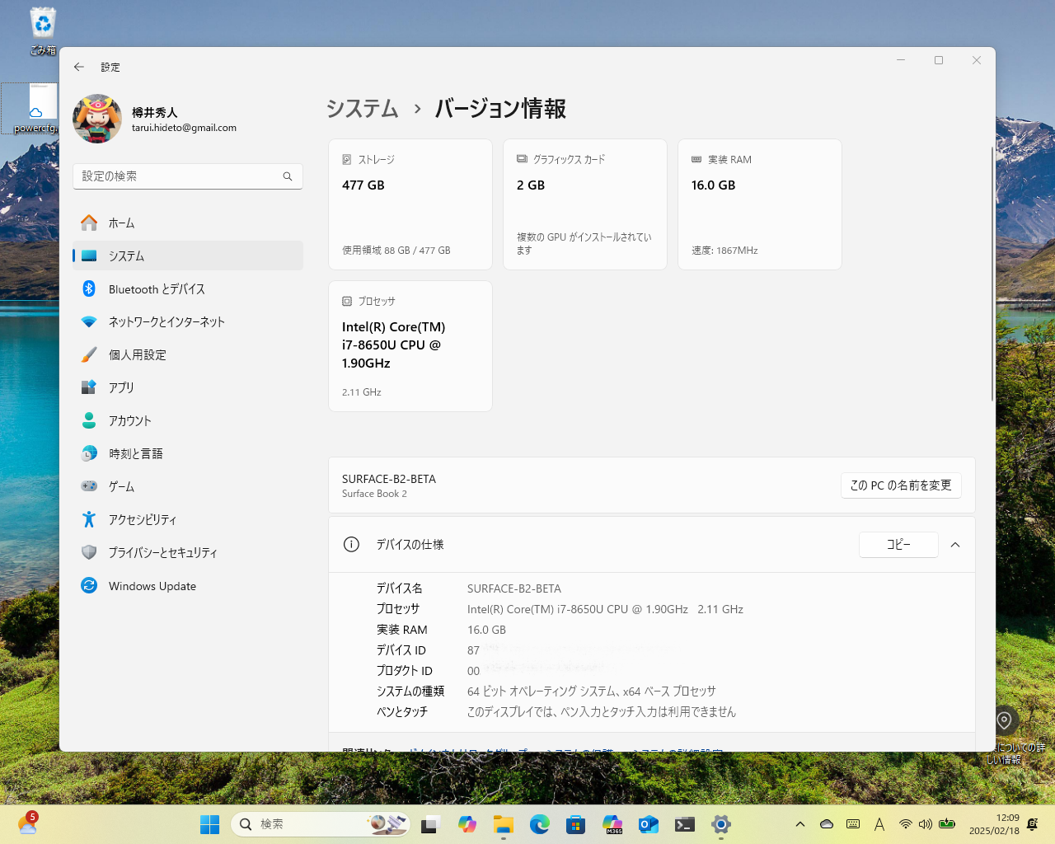Copy device specs with コピー button
Screen dimensions: 1055x844
click(x=898, y=545)
